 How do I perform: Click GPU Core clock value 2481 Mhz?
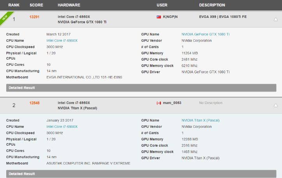pyautogui.click(x=189, y=59)
